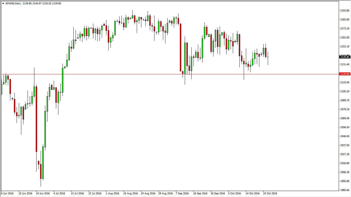351x197 pixels.
Task: Select the red 2120.00 price line label
Action: (x=344, y=74)
